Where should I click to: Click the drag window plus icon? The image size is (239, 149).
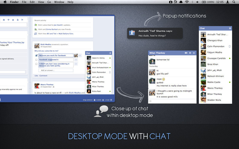(94, 100)
